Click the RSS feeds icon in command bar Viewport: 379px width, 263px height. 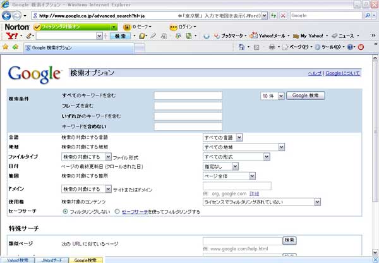pos(256,47)
